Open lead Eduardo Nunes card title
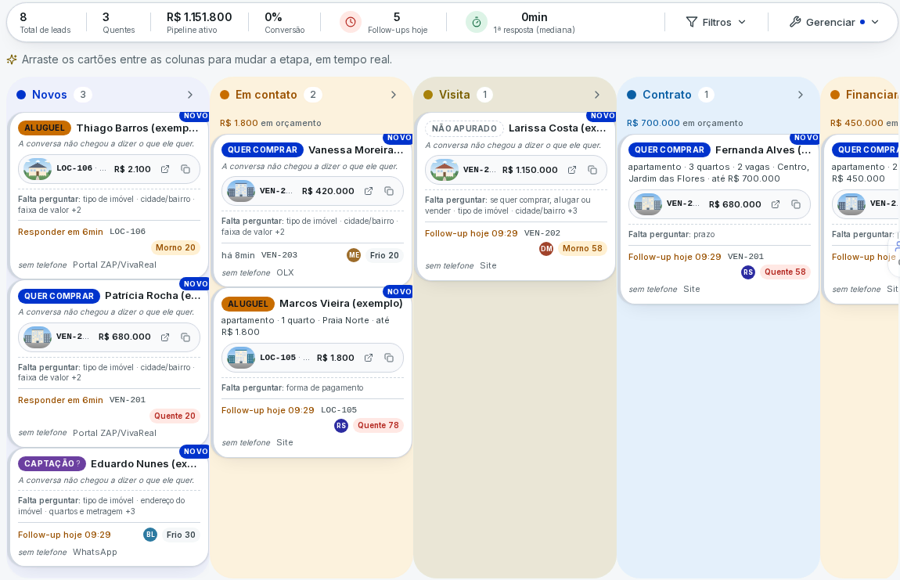The width and height of the screenshot is (900, 580). pos(144,463)
